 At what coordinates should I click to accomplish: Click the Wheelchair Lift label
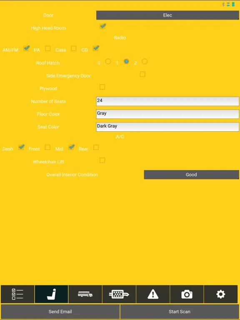tap(48, 162)
